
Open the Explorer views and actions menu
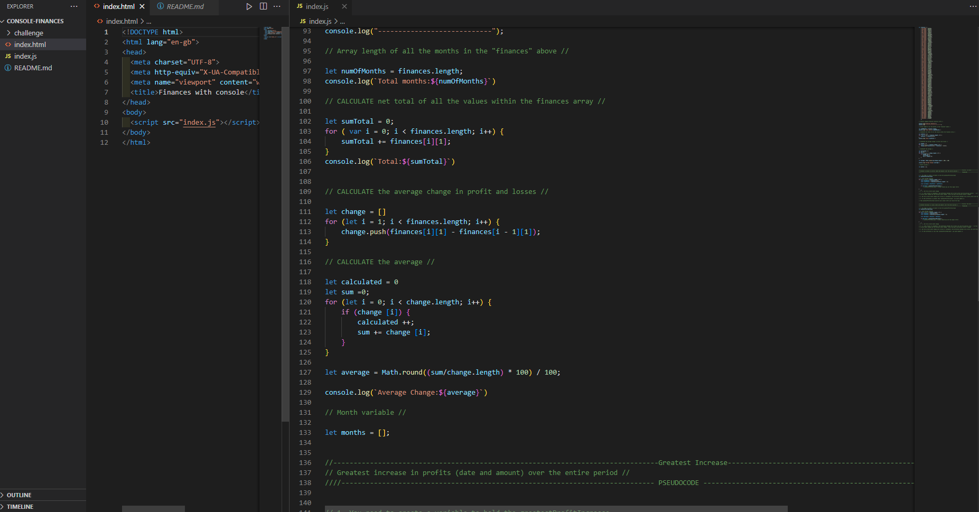(73, 6)
